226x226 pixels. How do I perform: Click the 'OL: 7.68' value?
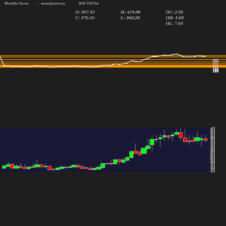(x=174, y=24)
